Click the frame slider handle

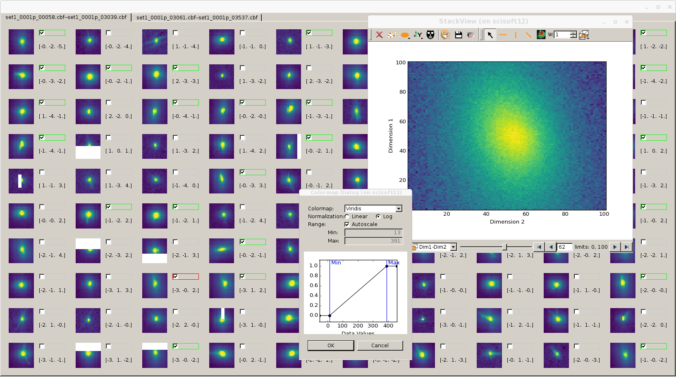pyautogui.click(x=504, y=247)
